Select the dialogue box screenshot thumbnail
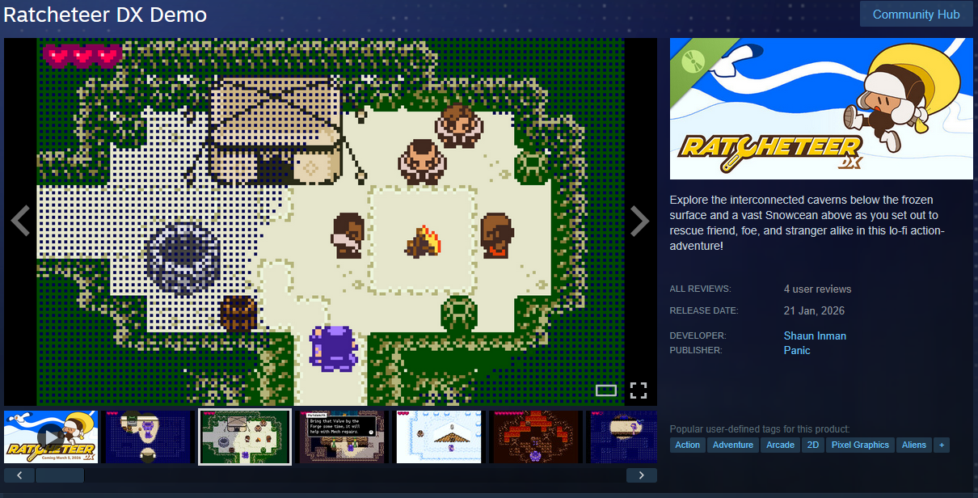 click(x=342, y=437)
